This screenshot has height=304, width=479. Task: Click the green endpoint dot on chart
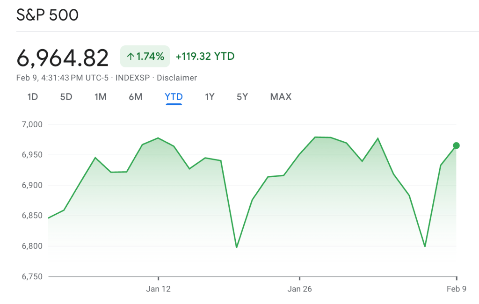456,145
